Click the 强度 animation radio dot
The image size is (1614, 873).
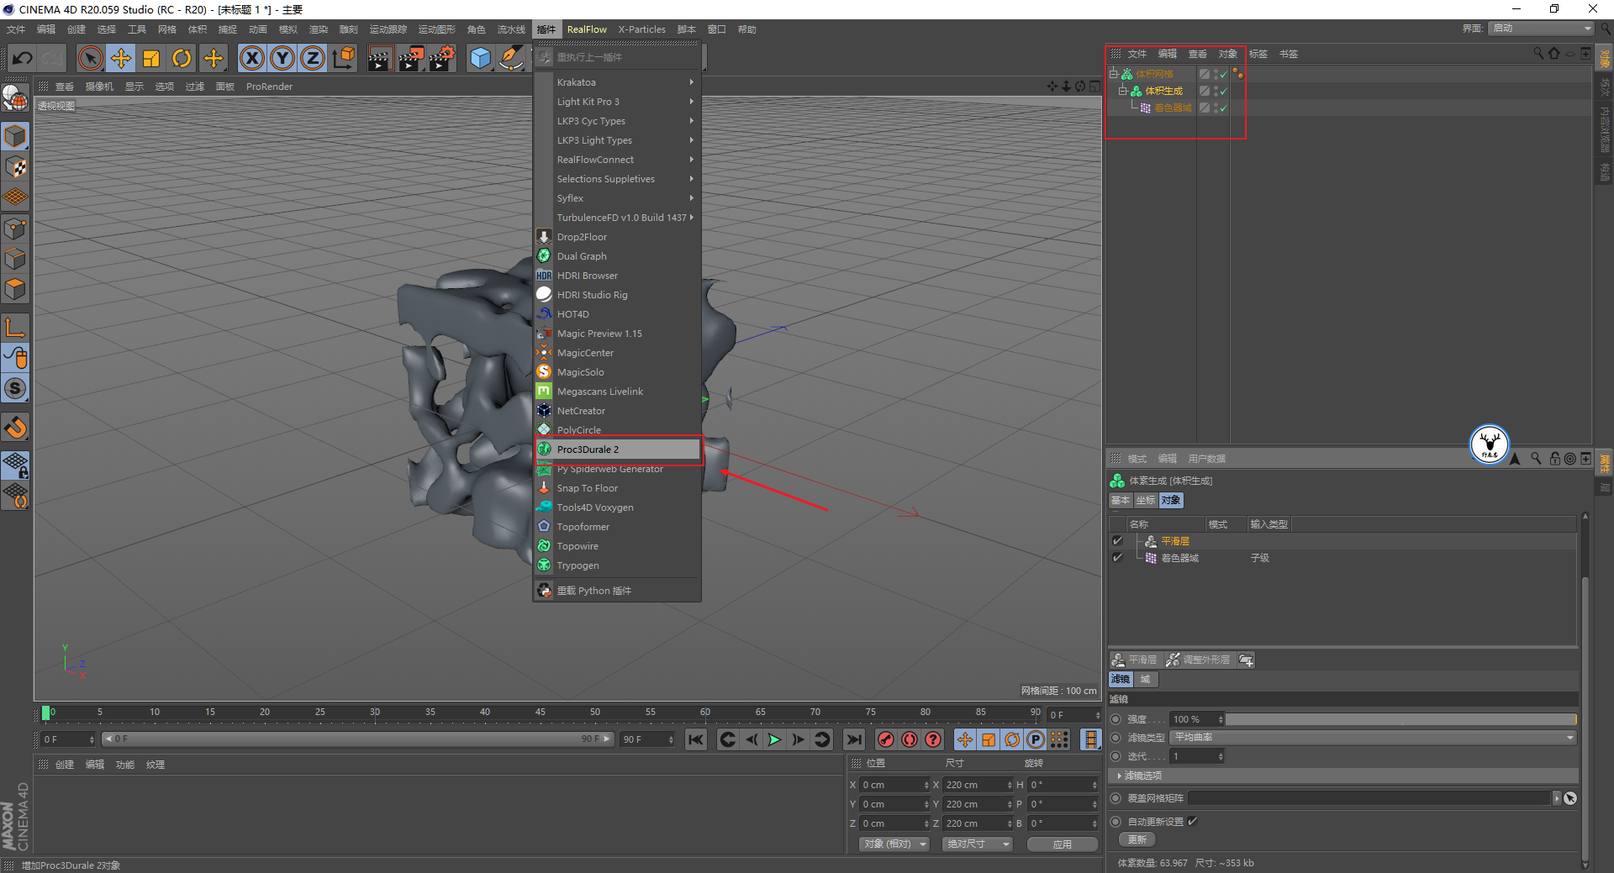1116,719
